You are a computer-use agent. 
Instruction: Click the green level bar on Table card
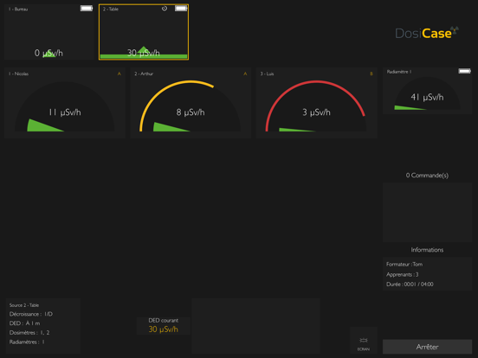point(144,56)
